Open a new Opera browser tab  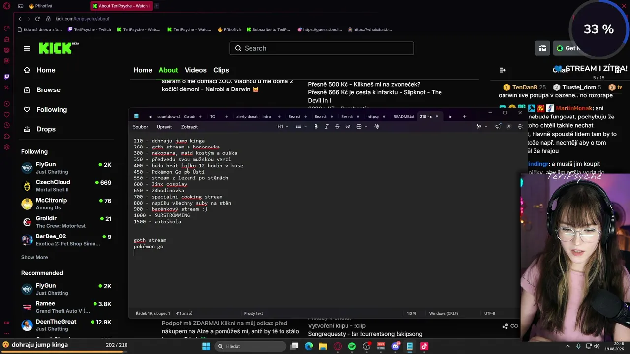click(157, 6)
